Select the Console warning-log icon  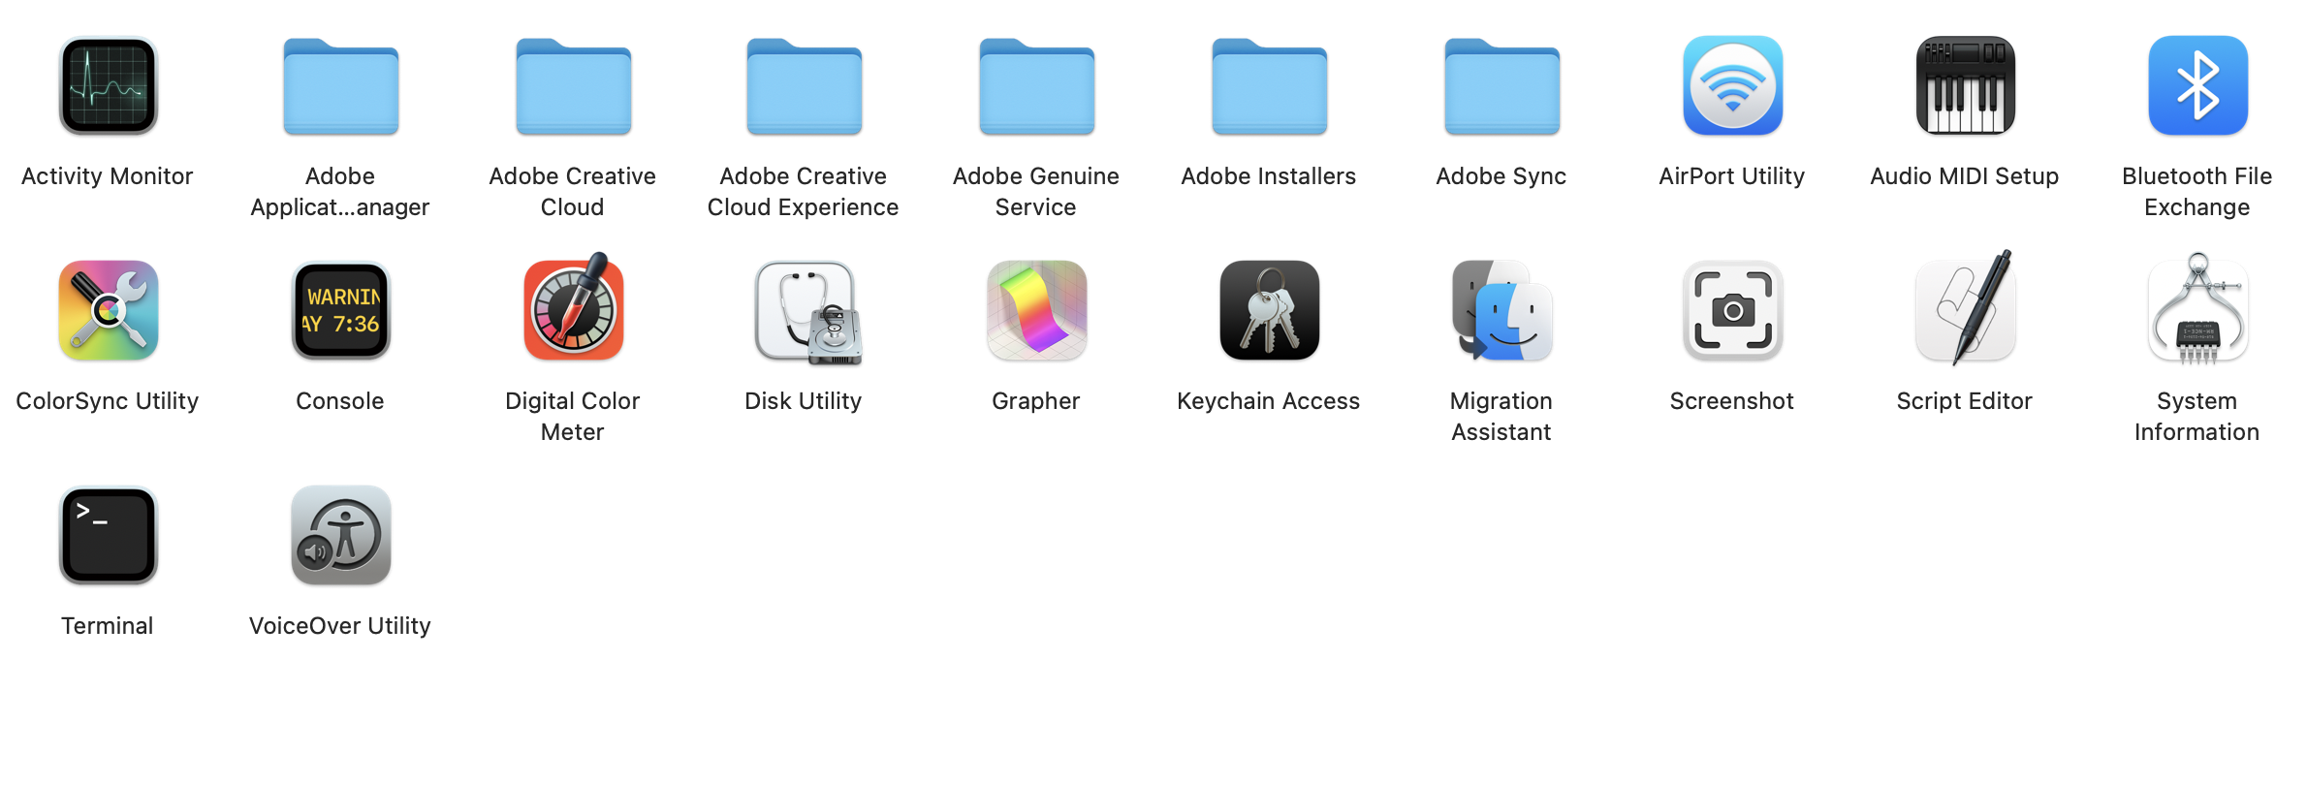341,310
